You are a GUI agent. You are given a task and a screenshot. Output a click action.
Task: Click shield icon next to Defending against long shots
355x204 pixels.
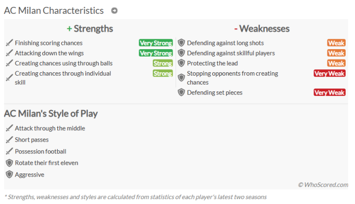(x=181, y=43)
